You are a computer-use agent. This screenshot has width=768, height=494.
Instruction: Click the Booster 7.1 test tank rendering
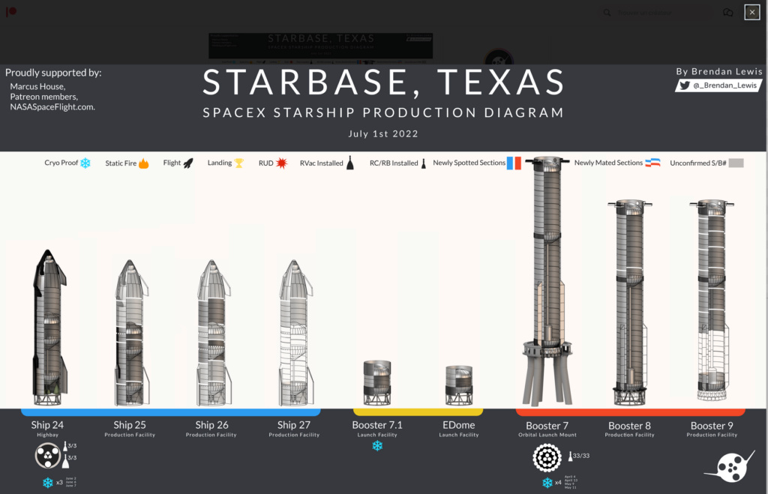coord(377,383)
